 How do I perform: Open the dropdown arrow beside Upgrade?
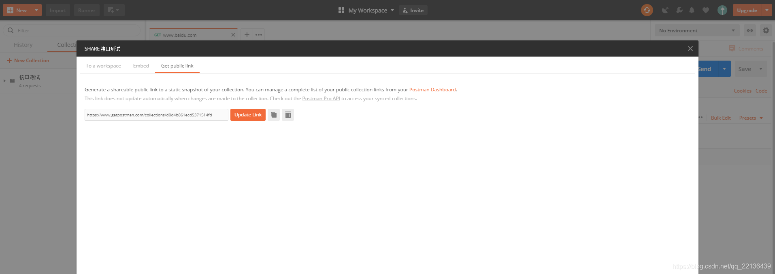(x=767, y=10)
